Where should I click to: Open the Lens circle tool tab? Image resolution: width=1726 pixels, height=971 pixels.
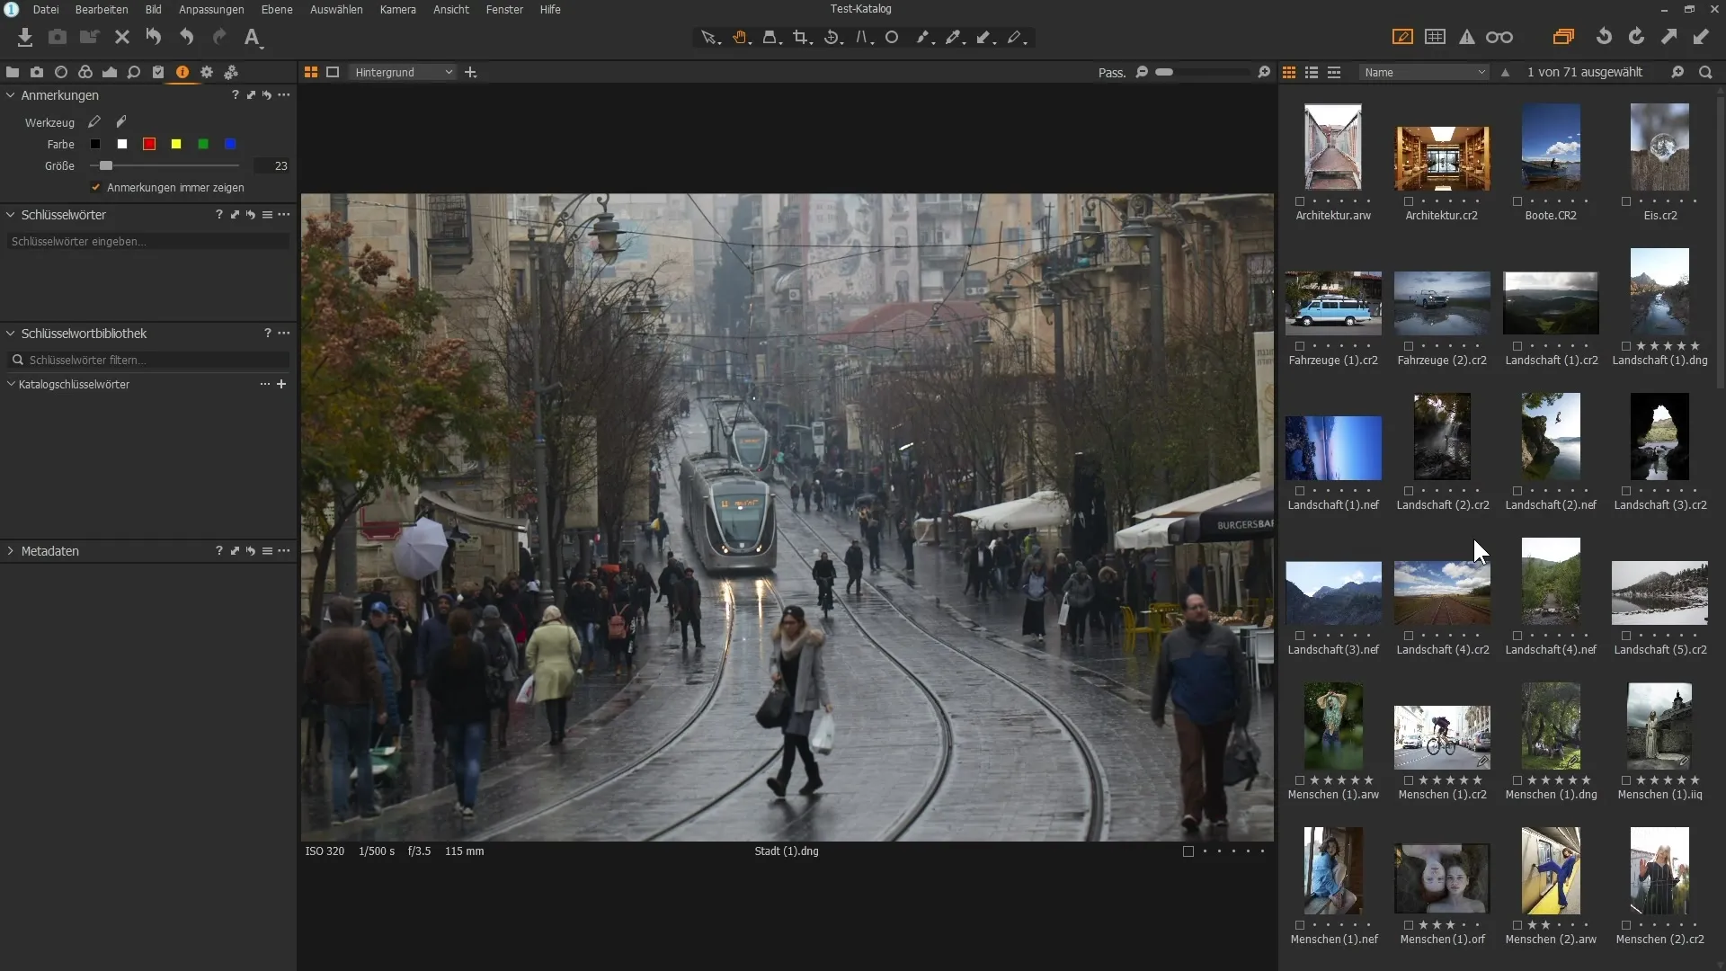61,72
